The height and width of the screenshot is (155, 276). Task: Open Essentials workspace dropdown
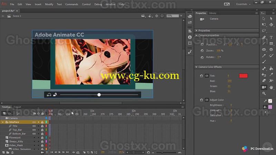(243, 4)
